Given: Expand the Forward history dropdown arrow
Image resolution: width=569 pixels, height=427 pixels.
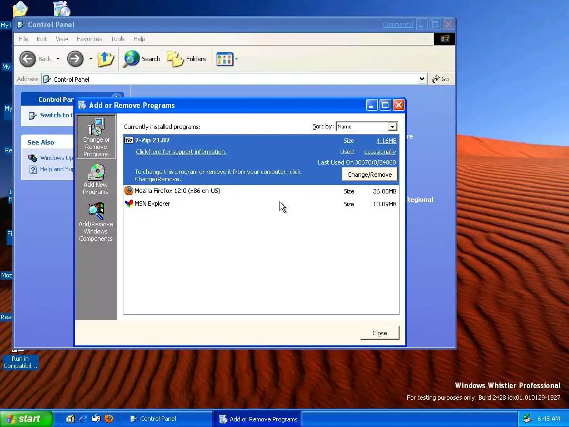Looking at the screenshot, I should pyautogui.click(x=91, y=59).
